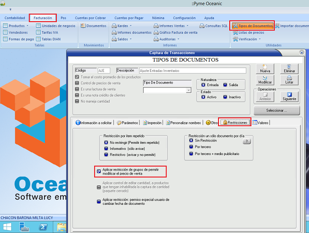Click the Seleccionar... button
Image resolution: width=309 pixels, height=233 pixels.
[277, 110]
